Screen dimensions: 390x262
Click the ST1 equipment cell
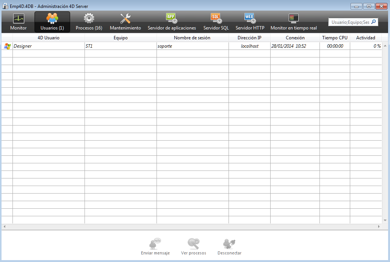point(121,46)
